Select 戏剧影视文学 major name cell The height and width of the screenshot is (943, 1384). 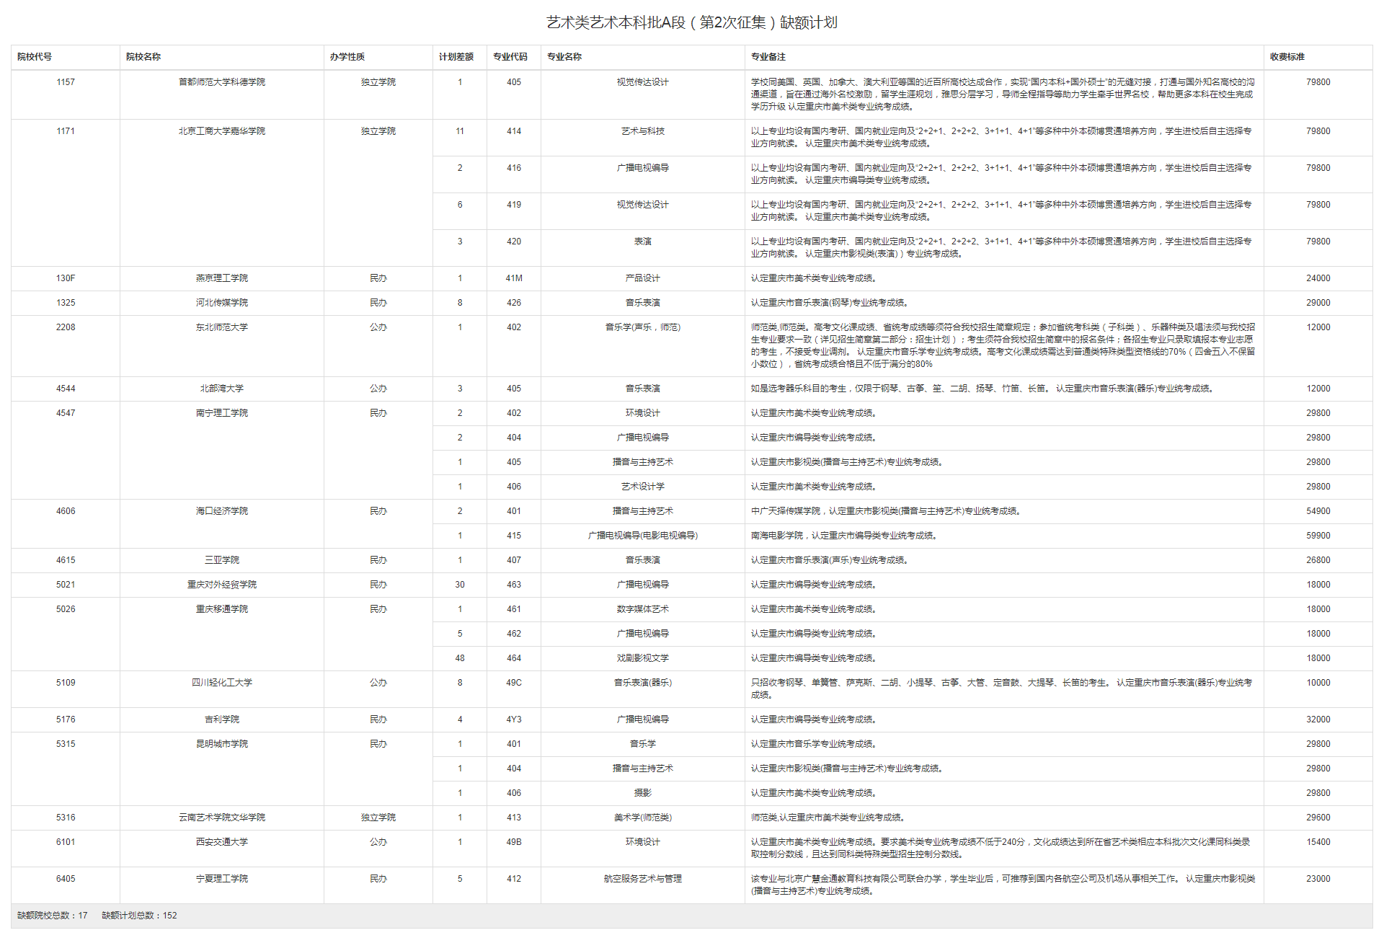642,658
